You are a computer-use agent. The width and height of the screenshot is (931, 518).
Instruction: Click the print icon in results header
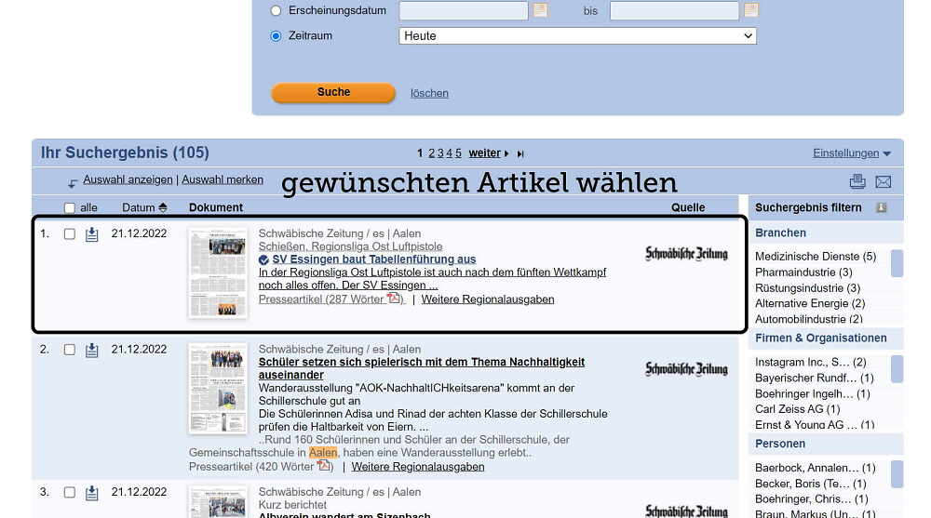pos(857,181)
